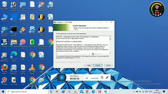The width and height of the screenshot is (168, 94).
Task: Select the Book1 Excel file icon
Action: (50, 18)
